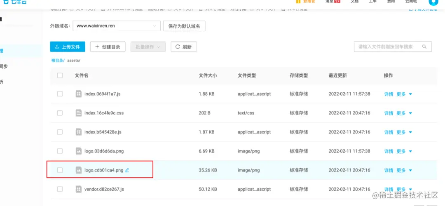Click the 最近更新 column header
The height and width of the screenshot is (206, 445).
coord(338,76)
